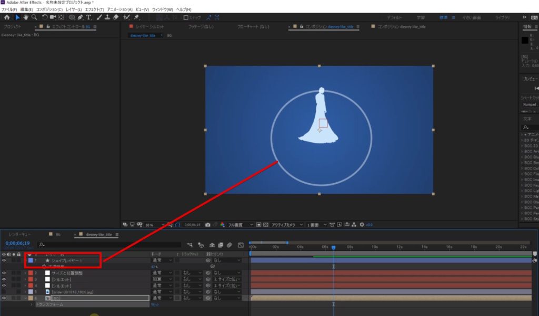Open the 1画面 view layout dropdown
Image resolution: width=539 pixels, height=316 pixels.
316,225
